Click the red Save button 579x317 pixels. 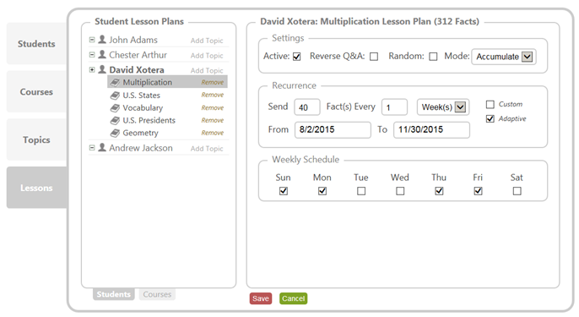click(261, 298)
